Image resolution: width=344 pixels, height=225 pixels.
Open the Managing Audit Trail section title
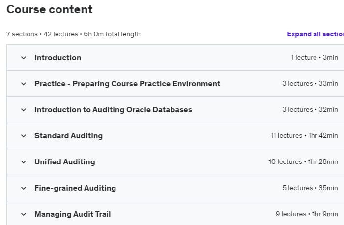[73, 214]
